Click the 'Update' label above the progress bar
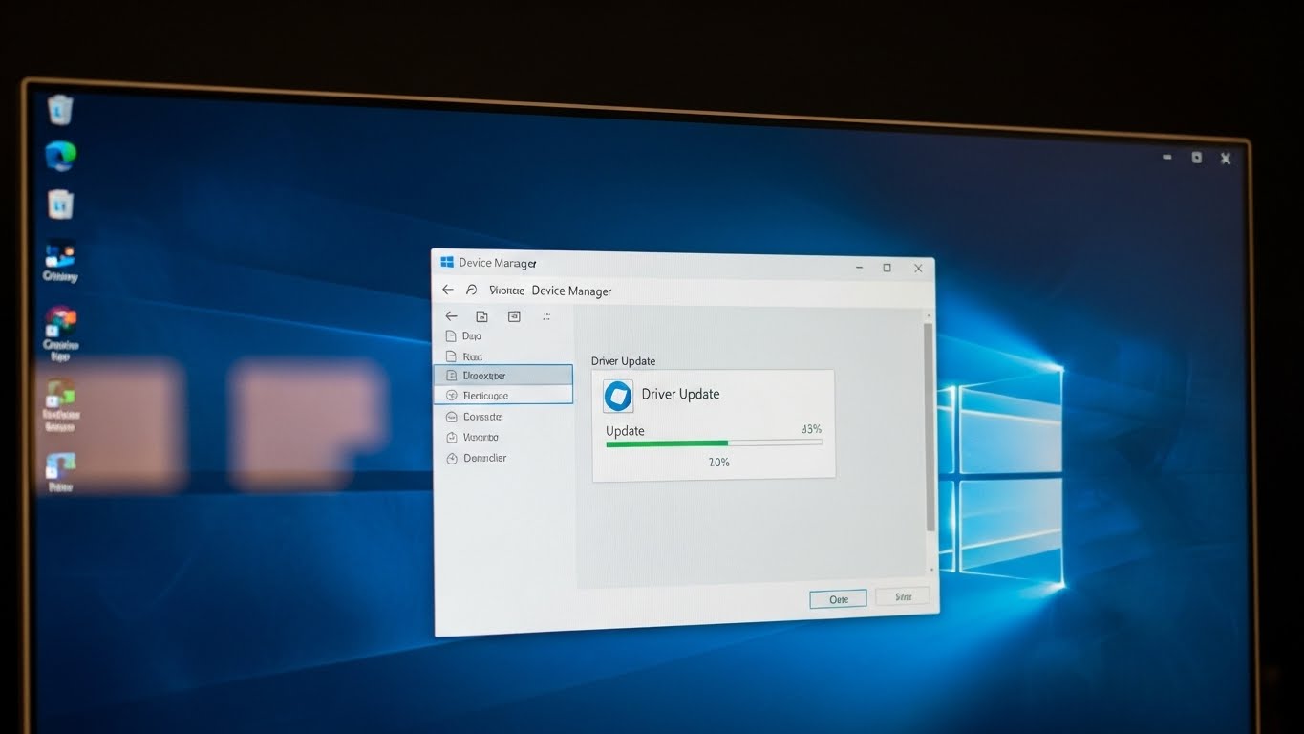This screenshot has width=1304, height=734. (x=625, y=431)
